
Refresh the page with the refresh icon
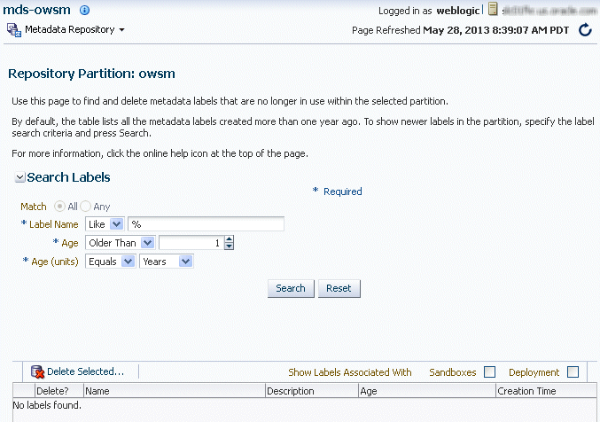585,30
